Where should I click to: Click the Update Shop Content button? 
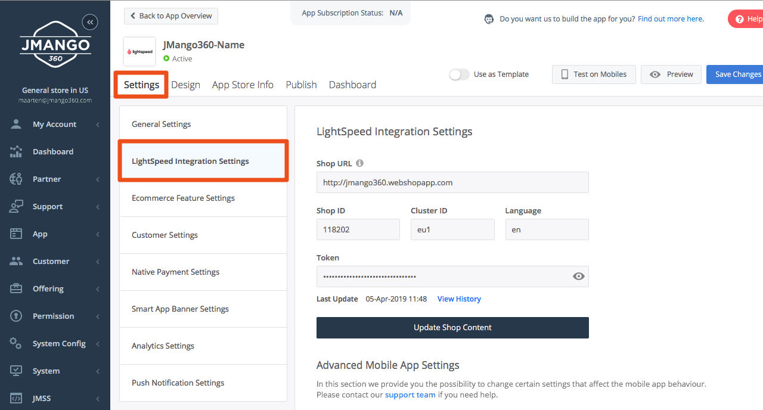452,328
